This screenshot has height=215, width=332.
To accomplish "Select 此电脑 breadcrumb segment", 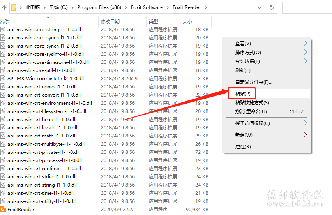I will pyautogui.click(x=33, y=7).
